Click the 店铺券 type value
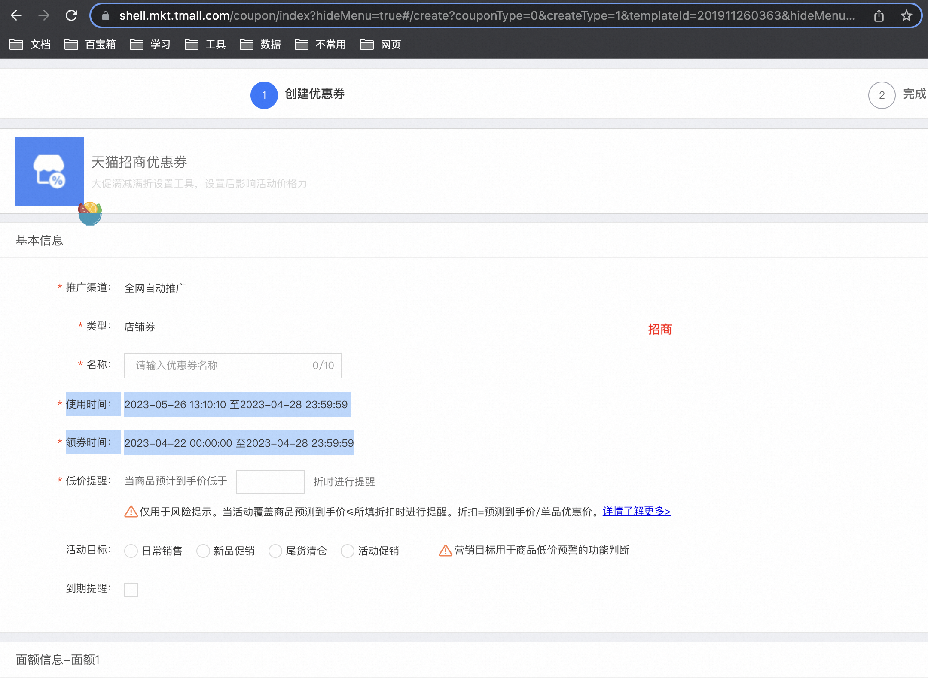 [140, 327]
